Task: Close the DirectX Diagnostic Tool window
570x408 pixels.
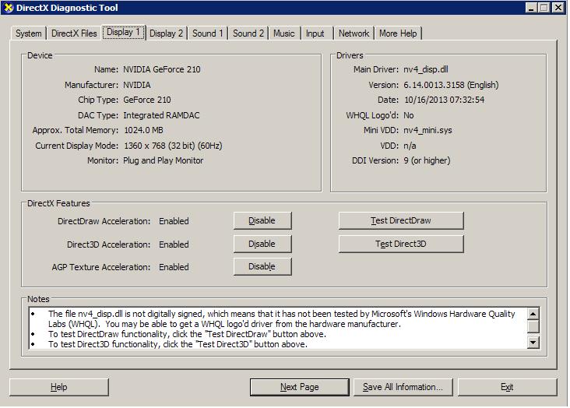Action: coord(558,8)
